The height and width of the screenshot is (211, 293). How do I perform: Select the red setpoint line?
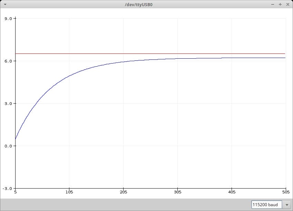click(x=138, y=54)
